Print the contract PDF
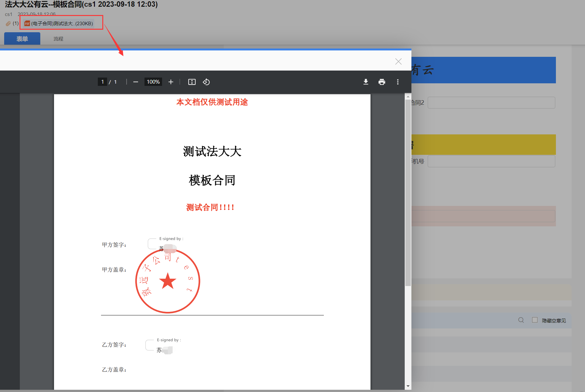The height and width of the screenshot is (392, 585). [x=382, y=82]
